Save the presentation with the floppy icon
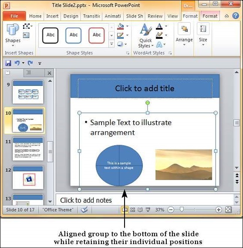 point(8,63)
